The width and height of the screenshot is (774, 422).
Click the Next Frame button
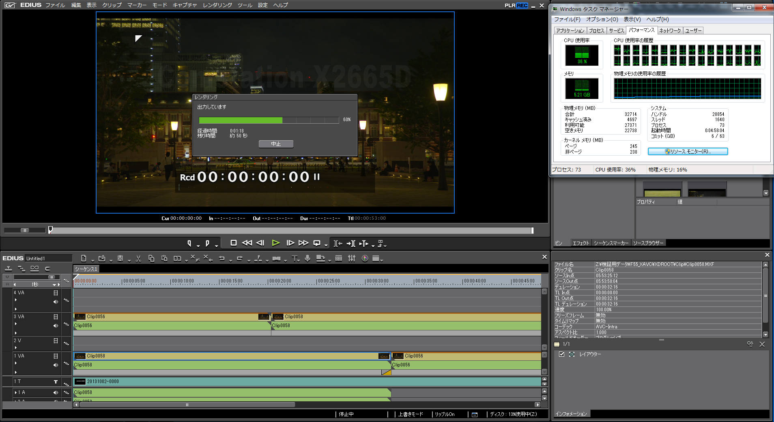tap(290, 243)
